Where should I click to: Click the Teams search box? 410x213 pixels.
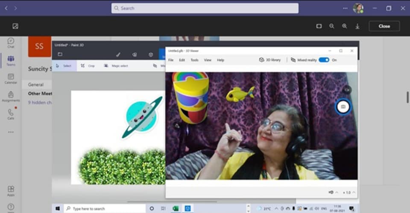(205, 9)
